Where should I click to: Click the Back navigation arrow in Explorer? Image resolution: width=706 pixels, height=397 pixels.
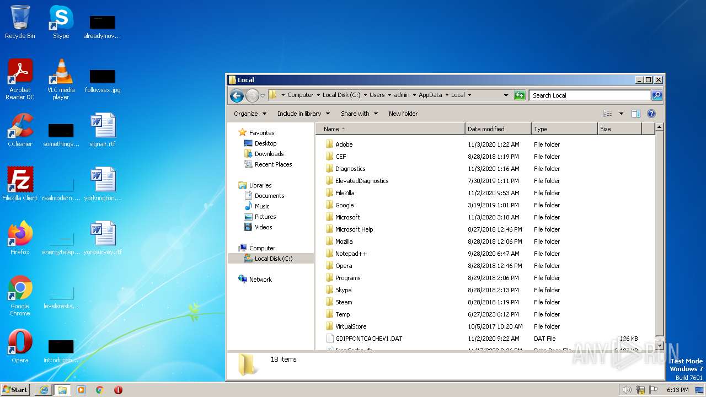(237, 95)
